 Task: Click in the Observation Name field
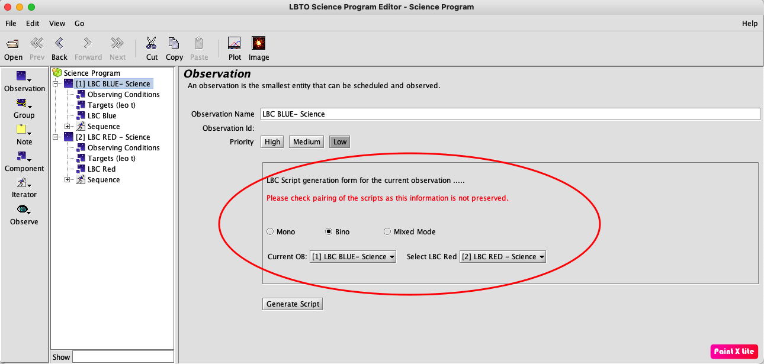(509, 114)
